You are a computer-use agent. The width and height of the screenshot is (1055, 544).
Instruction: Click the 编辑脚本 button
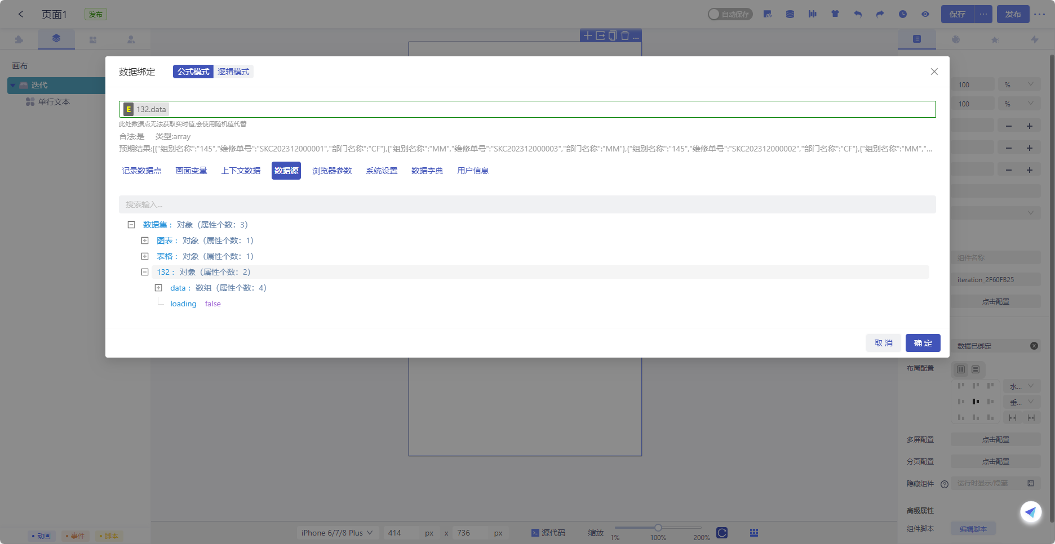coord(973,529)
